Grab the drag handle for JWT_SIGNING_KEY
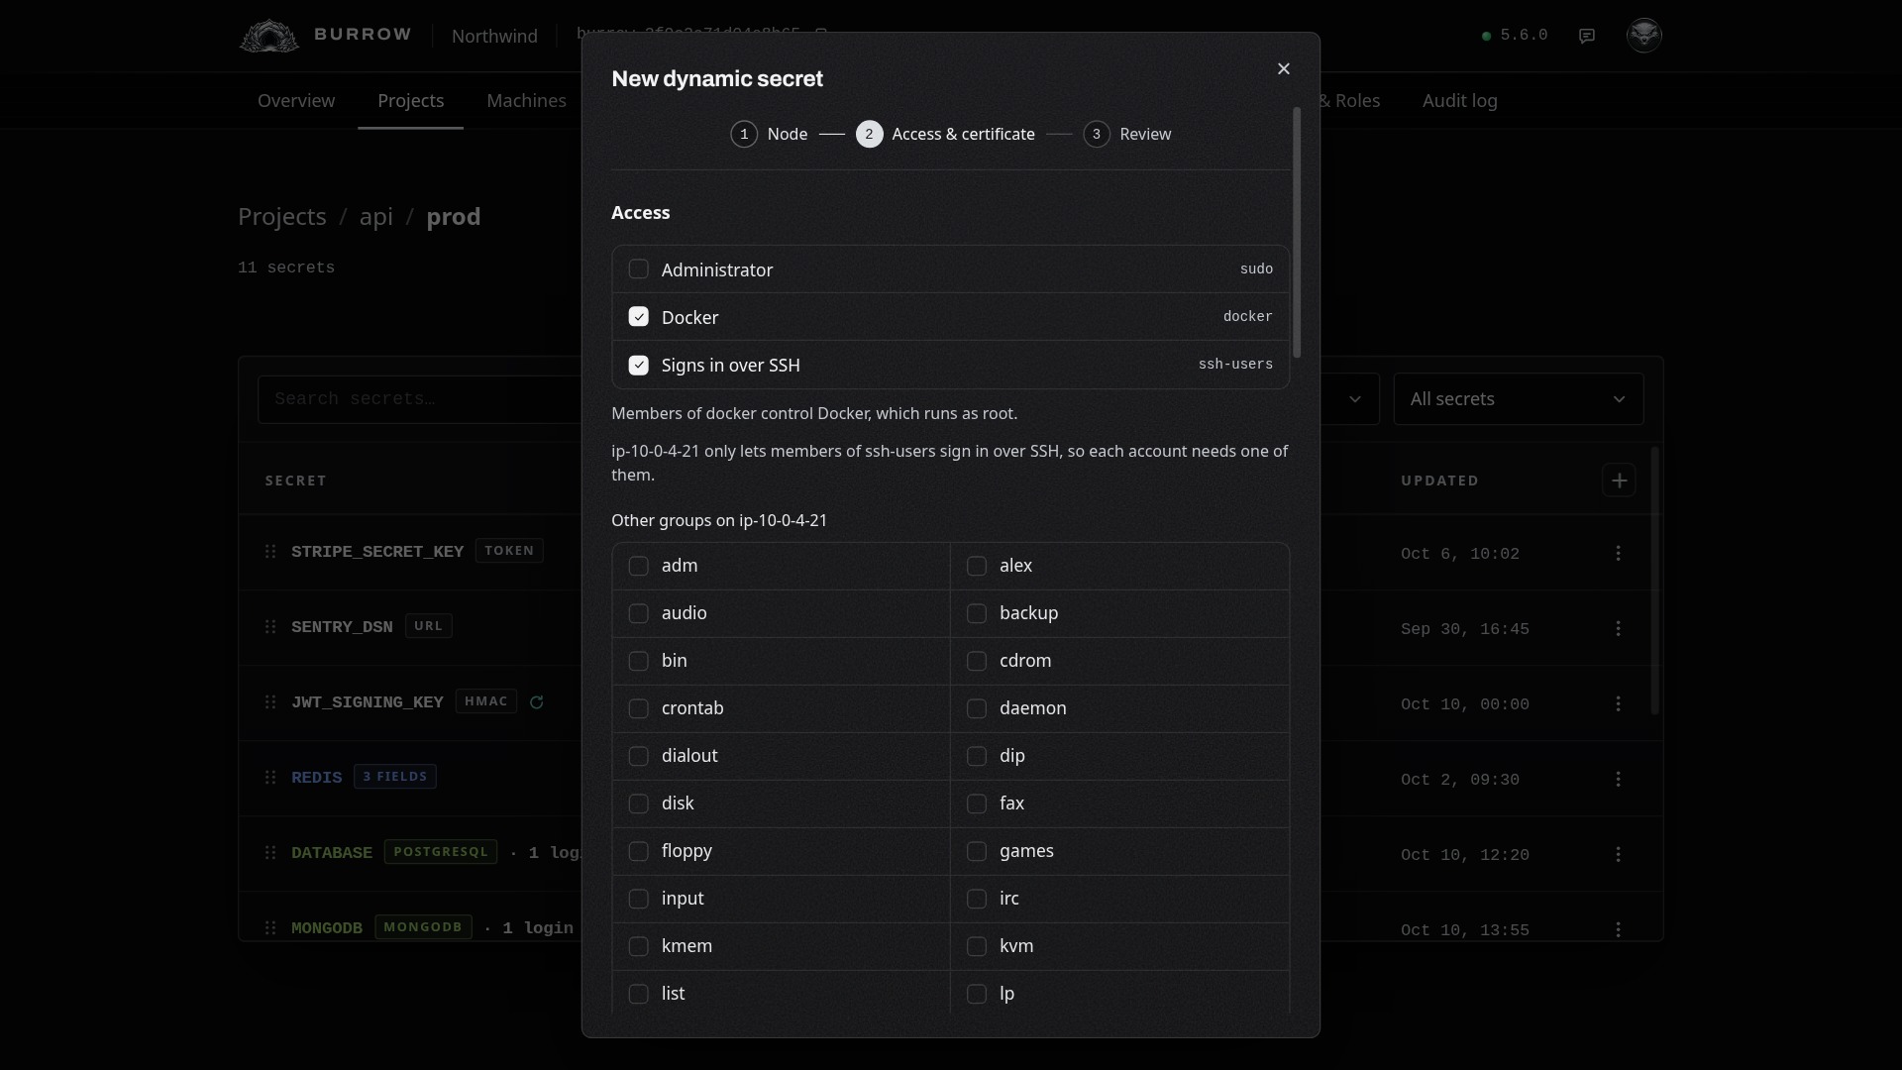Viewport: 1902px width, 1070px height. [270, 701]
